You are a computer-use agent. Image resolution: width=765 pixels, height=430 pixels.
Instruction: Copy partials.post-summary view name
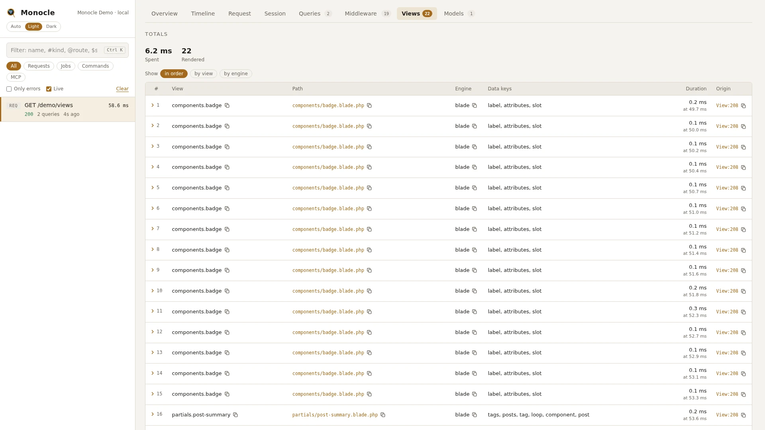(x=235, y=415)
